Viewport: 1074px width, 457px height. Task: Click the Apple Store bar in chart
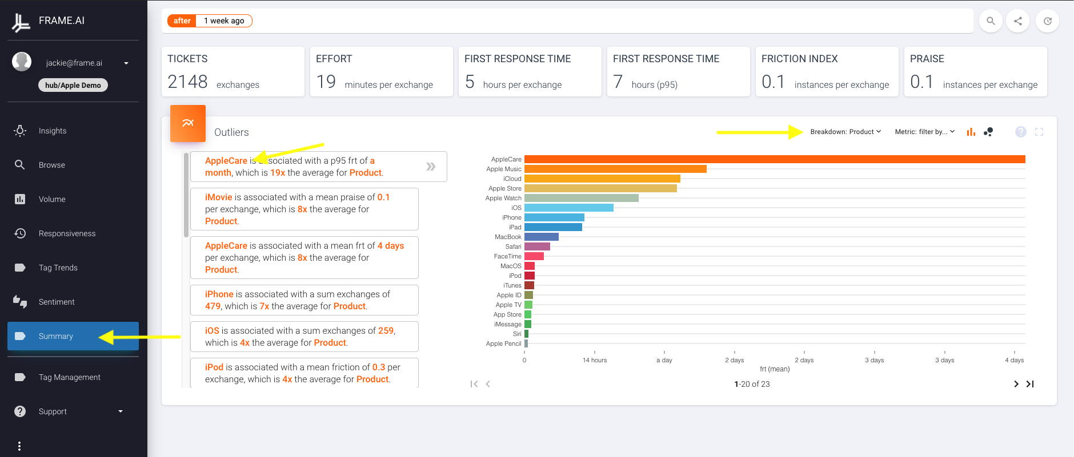click(600, 188)
